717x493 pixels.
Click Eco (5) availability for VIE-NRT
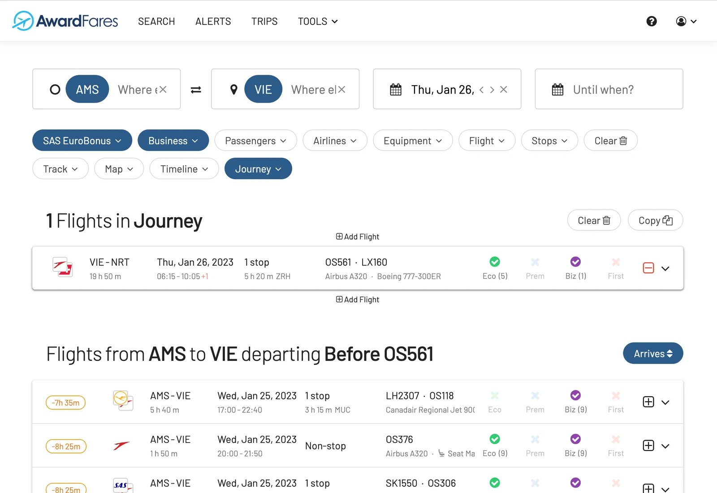[x=495, y=268]
